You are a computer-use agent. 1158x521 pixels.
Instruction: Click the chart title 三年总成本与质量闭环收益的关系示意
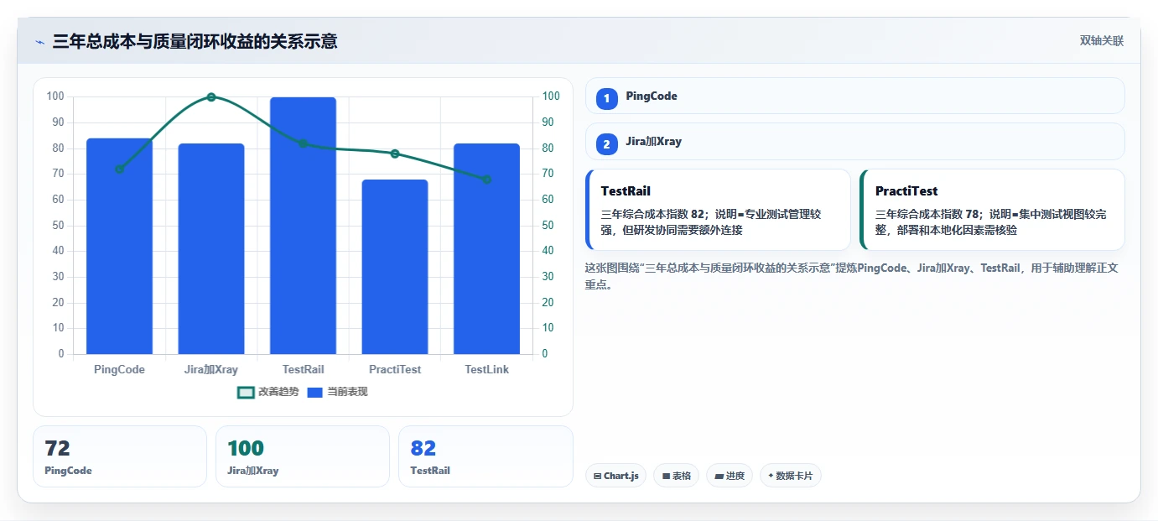point(195,41)
